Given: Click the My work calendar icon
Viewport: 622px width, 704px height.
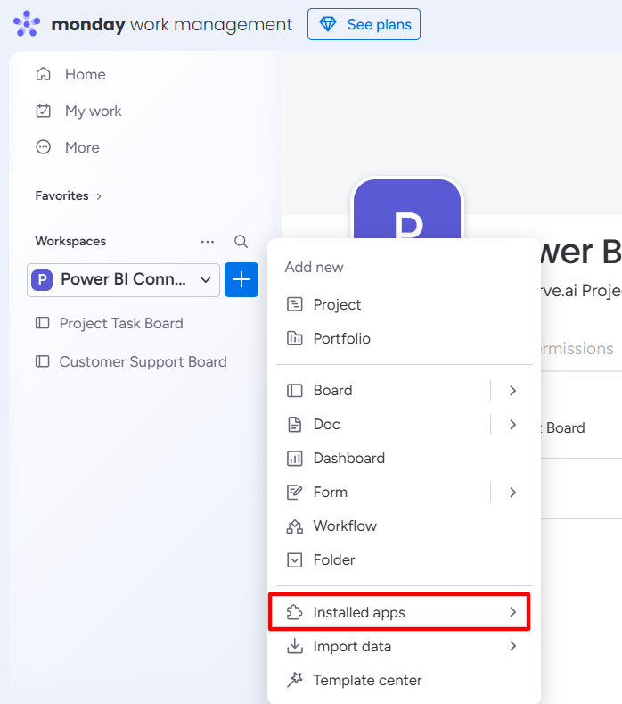Looking at the screenshot, I should [43, 111].
